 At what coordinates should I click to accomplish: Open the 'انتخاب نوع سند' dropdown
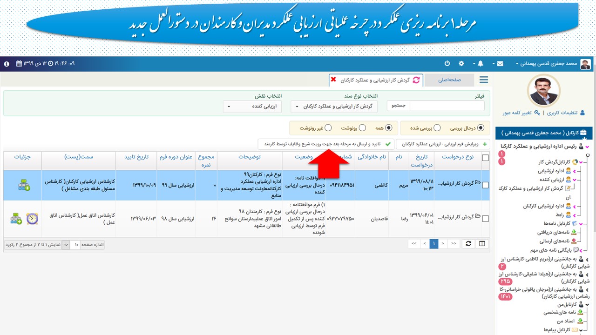334,107
